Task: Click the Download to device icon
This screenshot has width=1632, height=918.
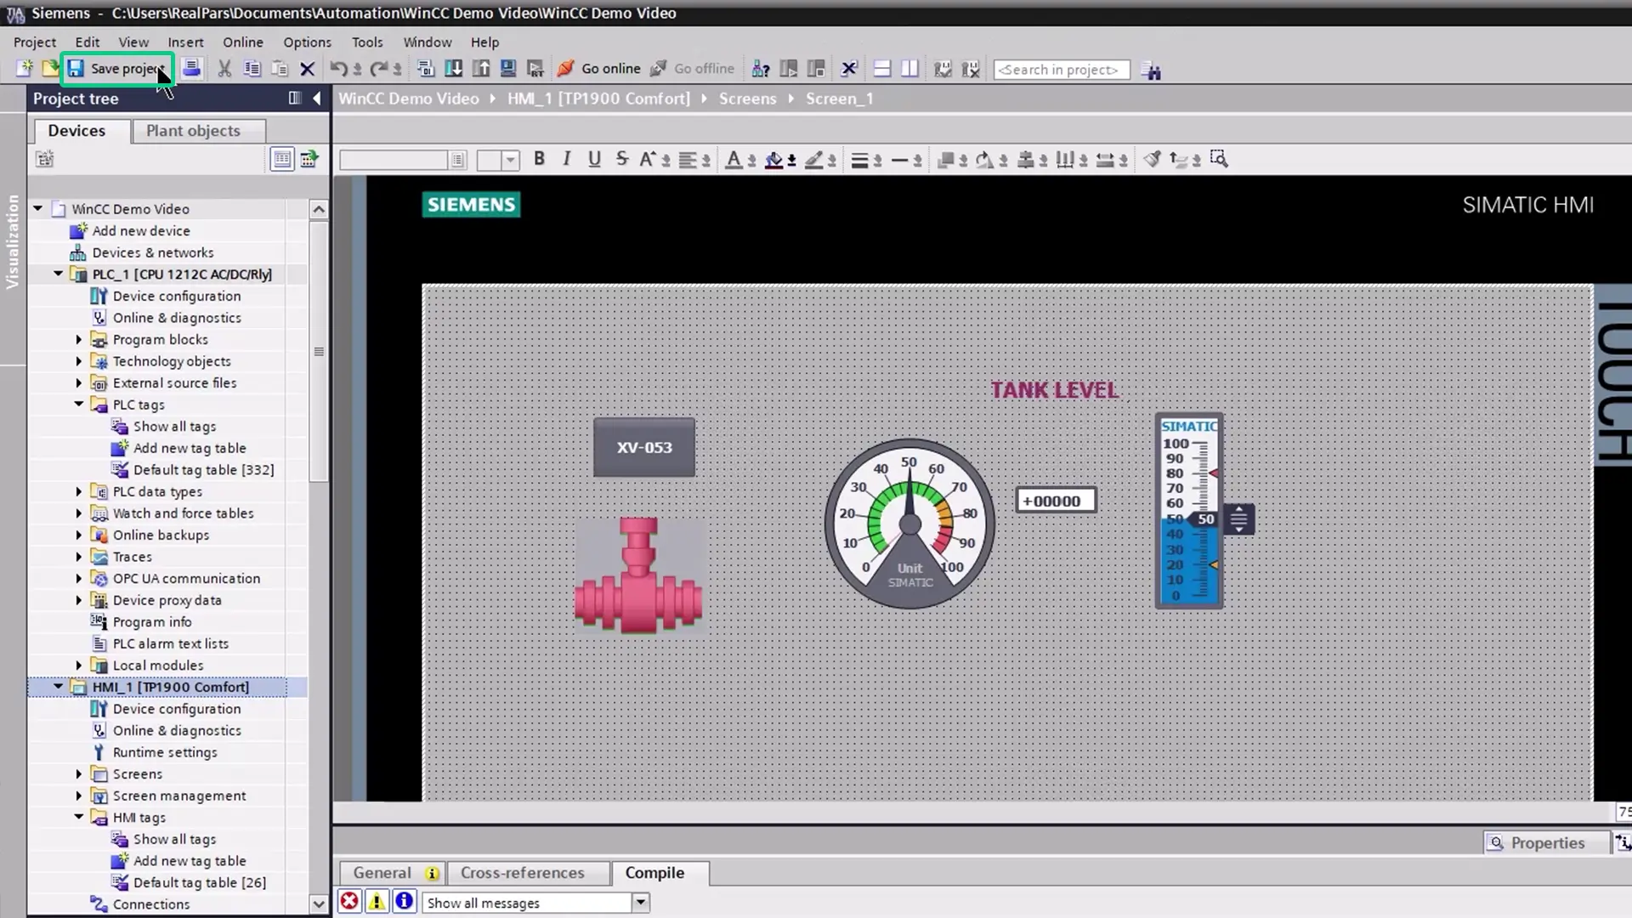Action: click(x=454, y=69)
